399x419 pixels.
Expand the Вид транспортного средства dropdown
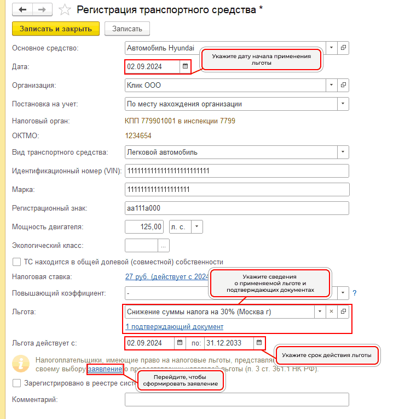coord(343,152)
